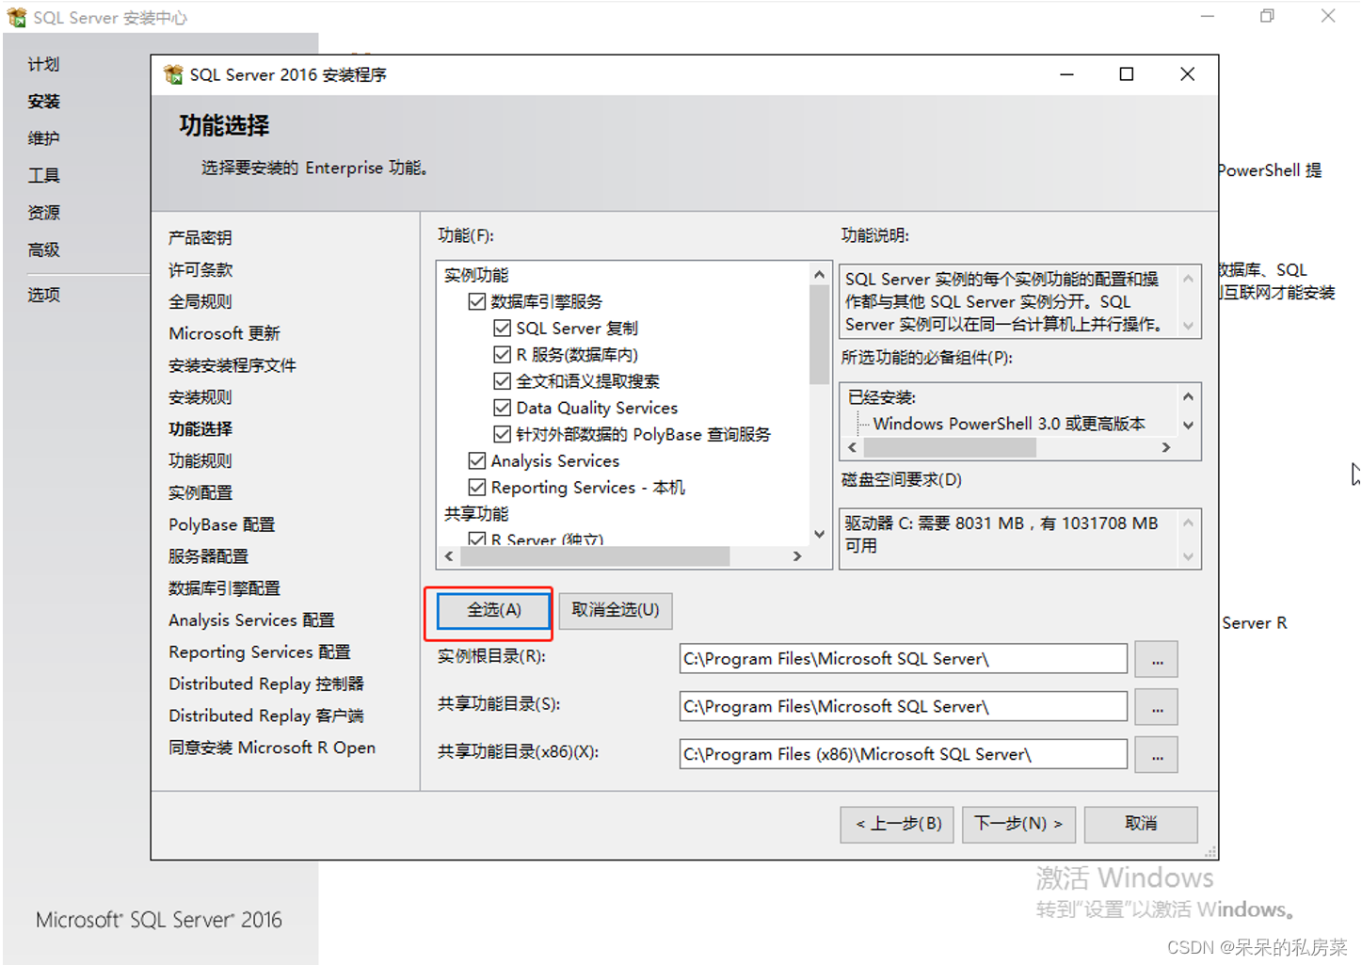Click the 安装安装程序文件 step
Screen dimensions: 1362x965
click(232, 366)
